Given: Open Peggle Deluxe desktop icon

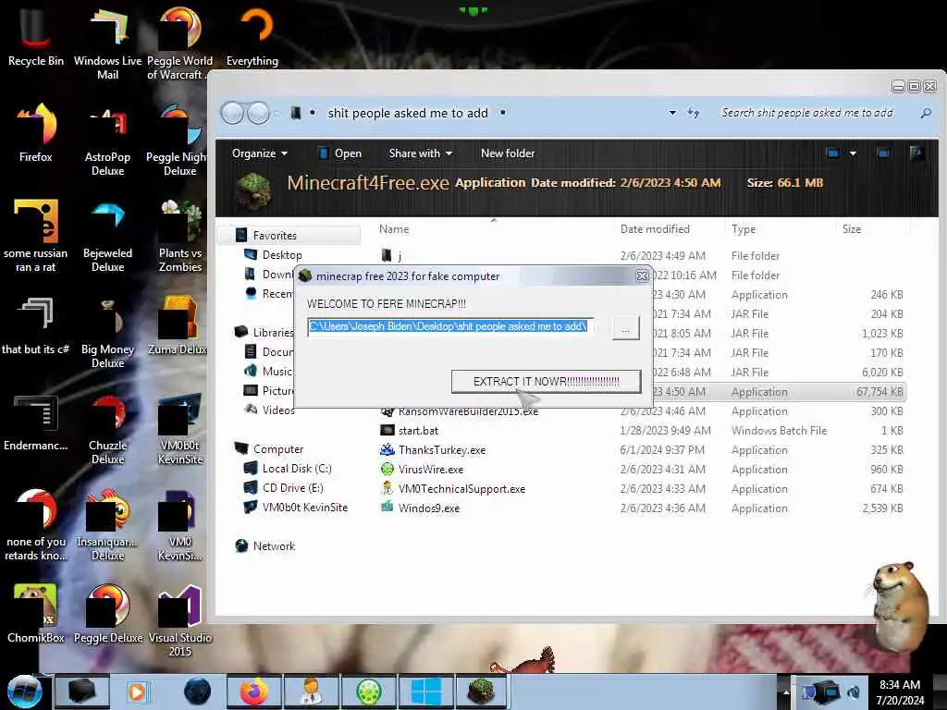Looking at the screenshot, I should tap(107, 613).
